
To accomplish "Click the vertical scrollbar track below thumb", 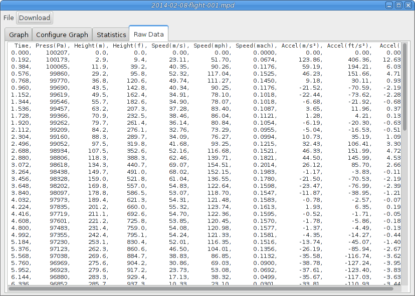I will click(x=404, y=210).
